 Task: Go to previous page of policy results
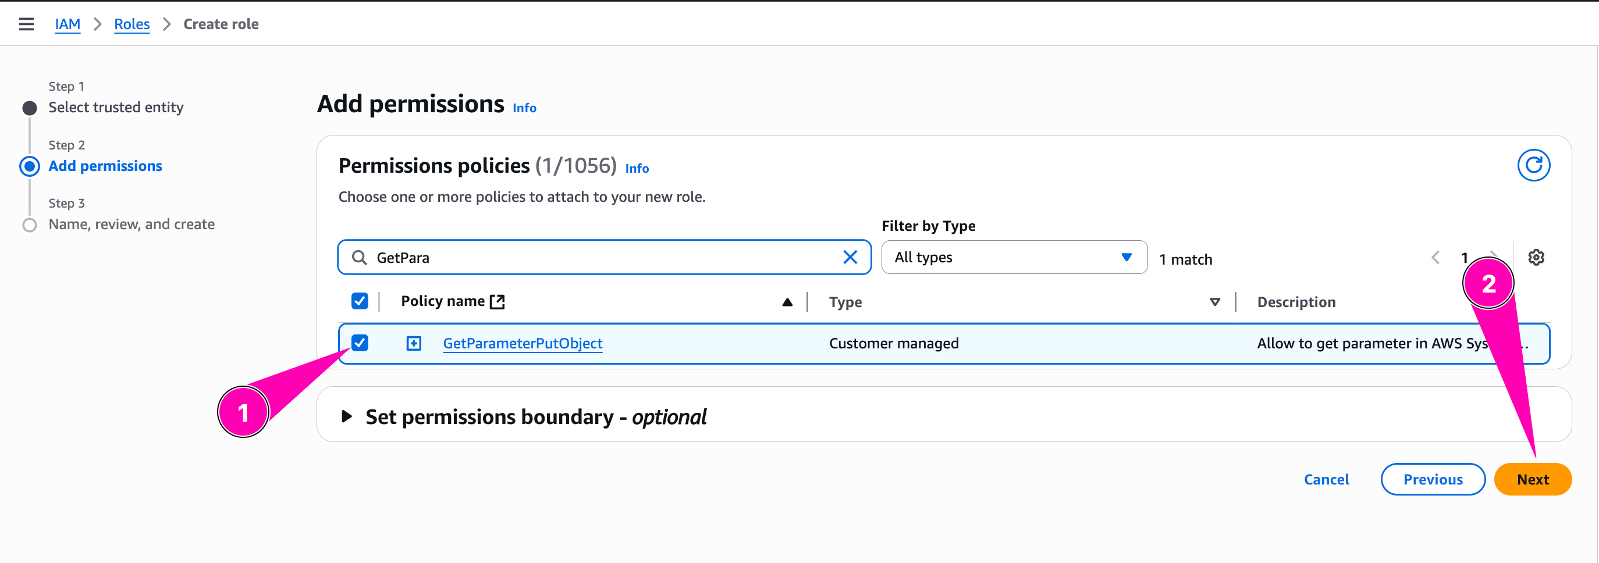[x=1435, y=258]
